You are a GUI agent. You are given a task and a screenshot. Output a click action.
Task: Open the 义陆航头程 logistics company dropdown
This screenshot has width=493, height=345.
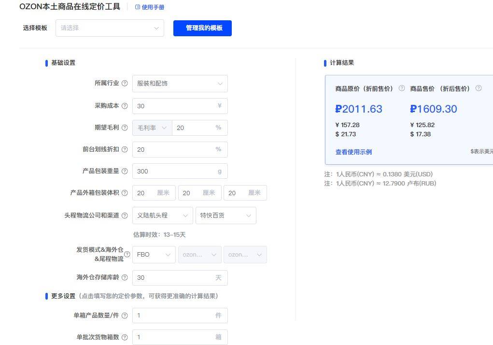pos(163,216)
